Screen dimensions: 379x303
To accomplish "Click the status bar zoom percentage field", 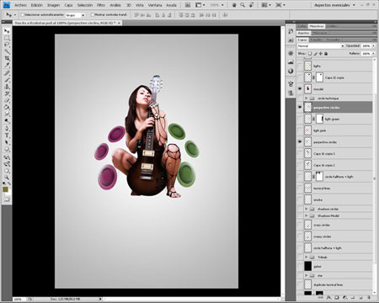I will pyautogui.click(x=19, y=300).
